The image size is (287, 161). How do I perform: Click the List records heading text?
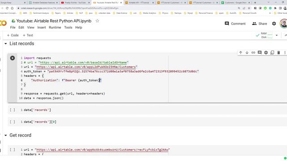pyautogui.click(x=22, y=44)
